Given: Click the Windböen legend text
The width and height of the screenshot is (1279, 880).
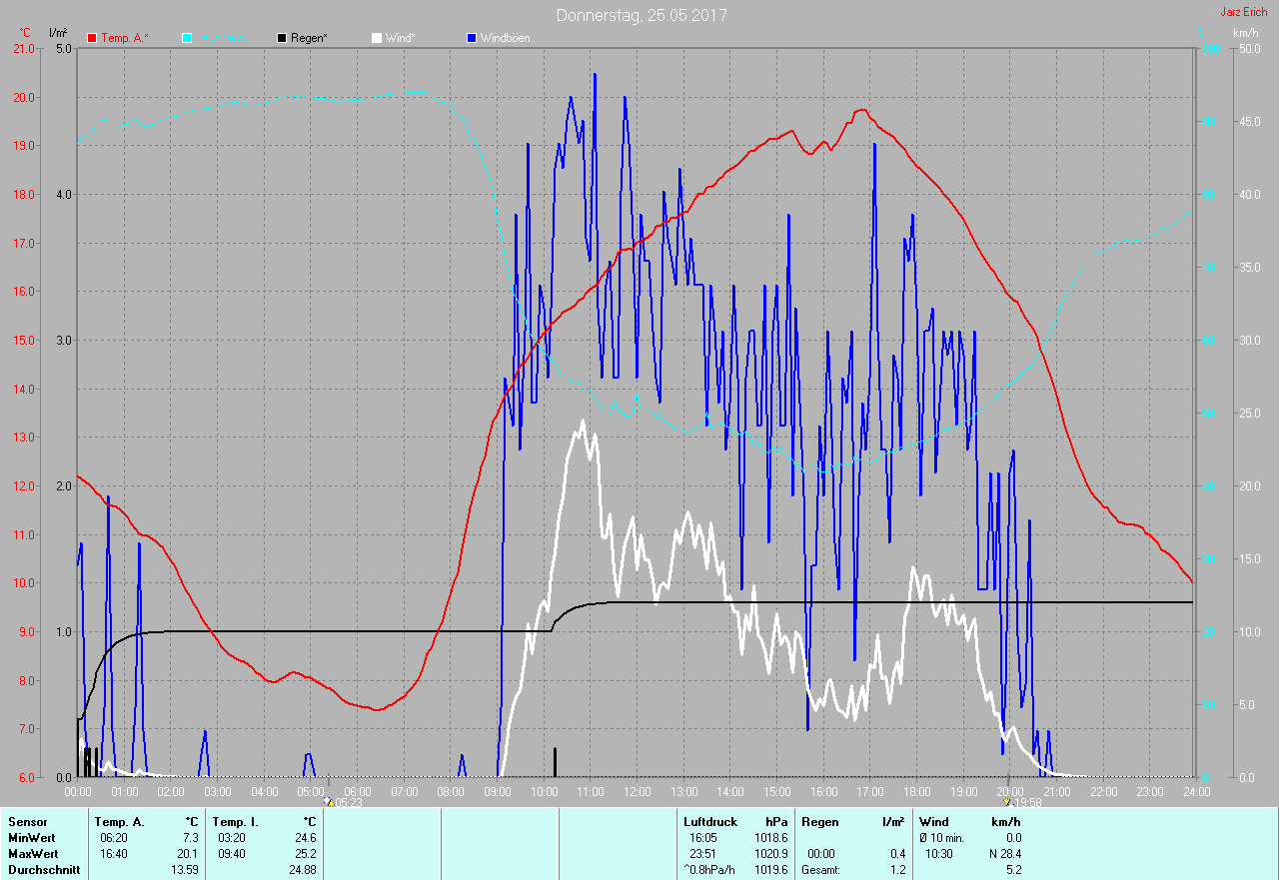Looking at the screenshot, I should point(505,38).
